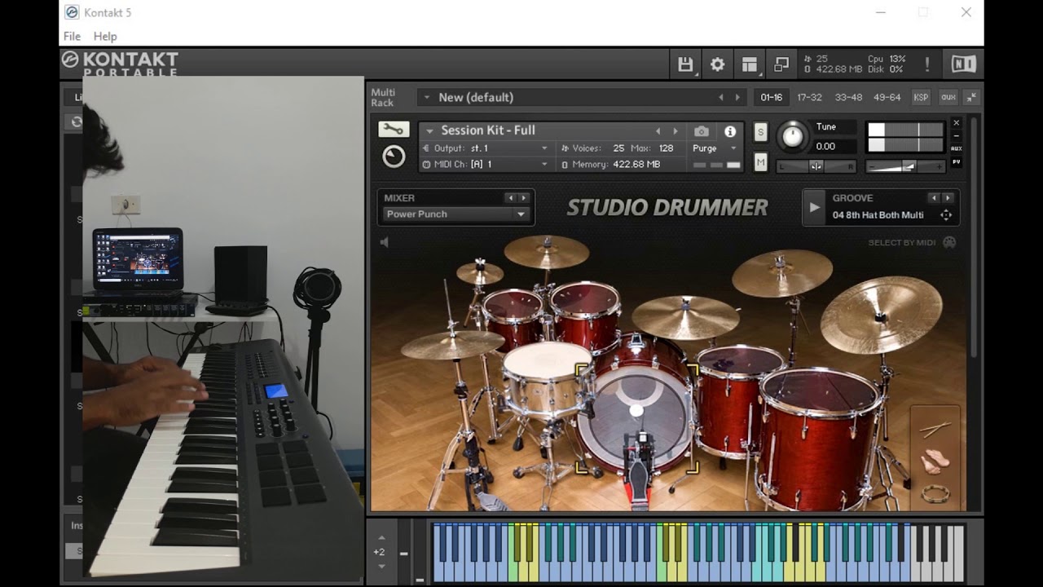Click the groove drag-MIDI crosshair icon
This screenshot has width=1043, height=587.
point(946,215)
